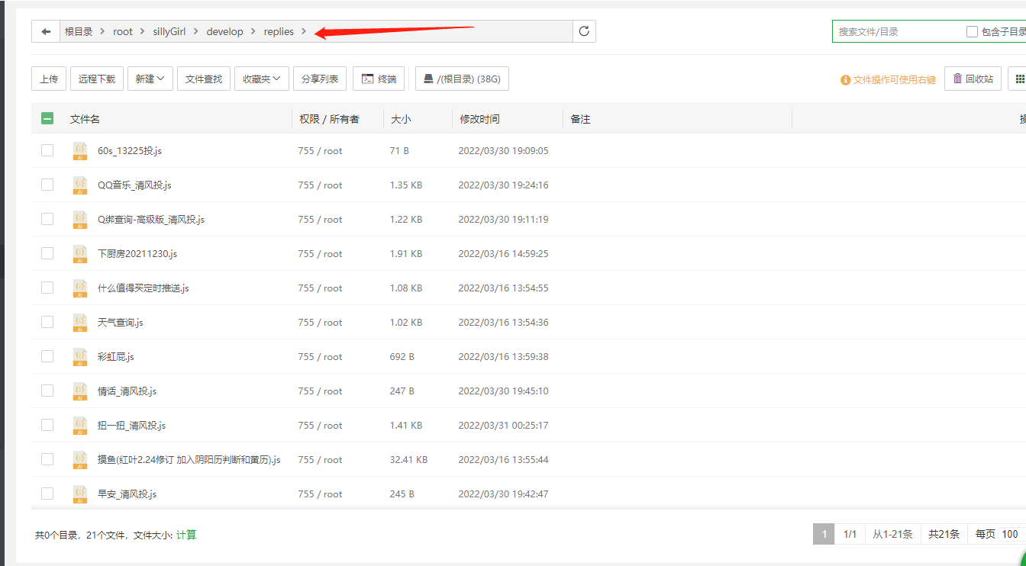Tick the checkbox for 早安_清风投.js
Screen dimensions: 1026x566
[47, 494]
